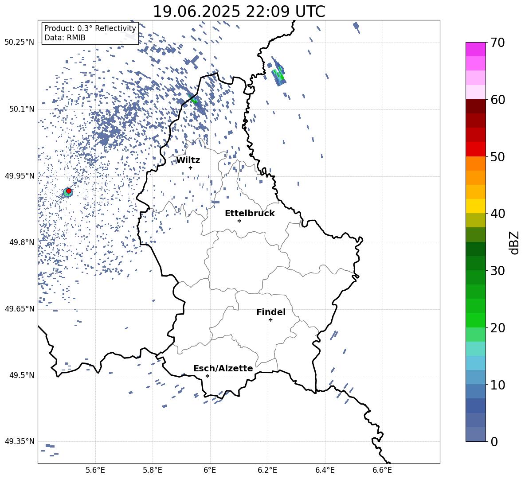Click the Ettelbruck city label
Viewport: 525px width, 479px height.
250,214
